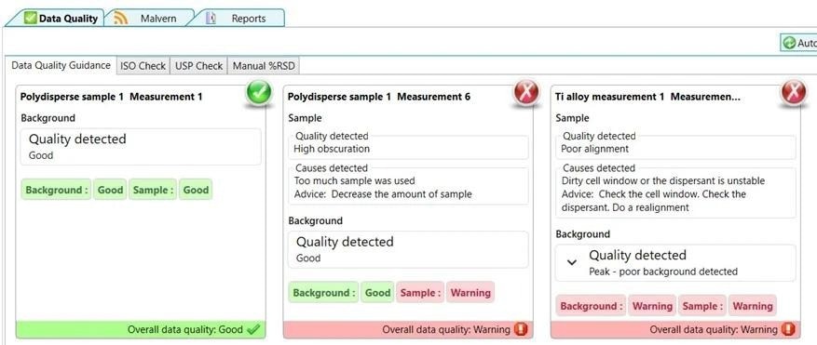817x345 pixels.
Task: Click the partially visible Auto button at top right
Action: pos(798,43)
